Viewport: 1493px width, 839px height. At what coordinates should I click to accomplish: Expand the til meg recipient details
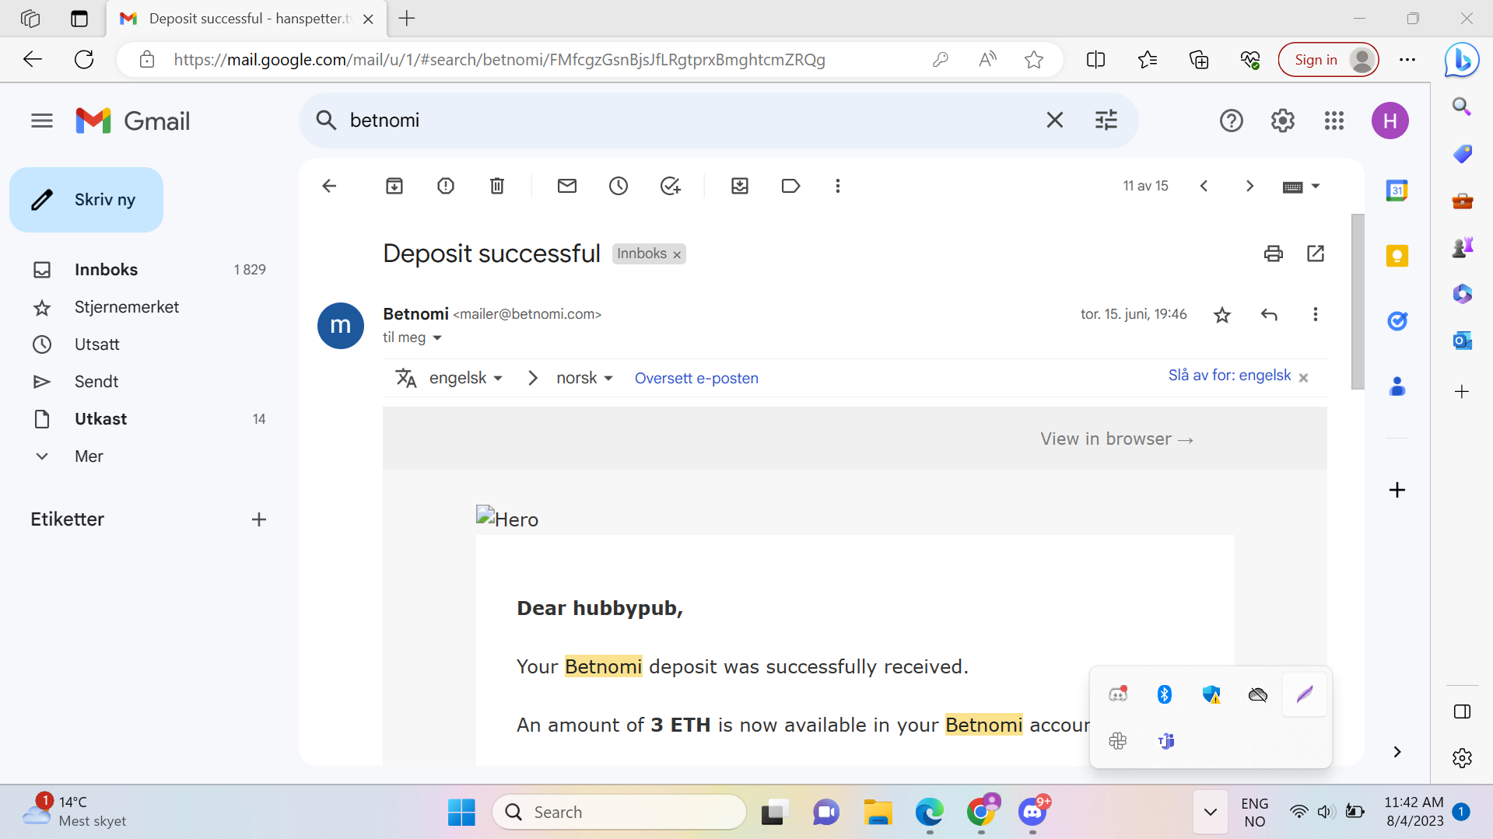tap(437, 337)
